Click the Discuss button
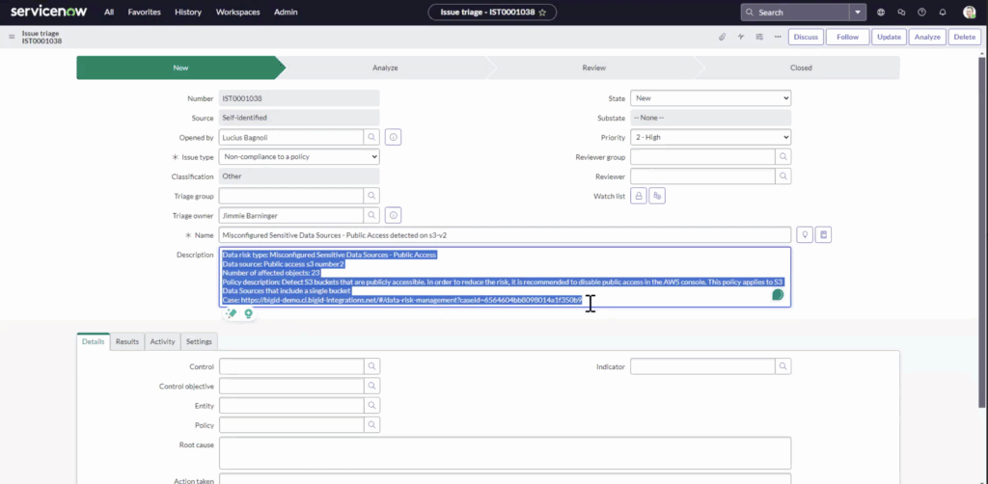Screen dimensions: 988x484 click(806, 38)
